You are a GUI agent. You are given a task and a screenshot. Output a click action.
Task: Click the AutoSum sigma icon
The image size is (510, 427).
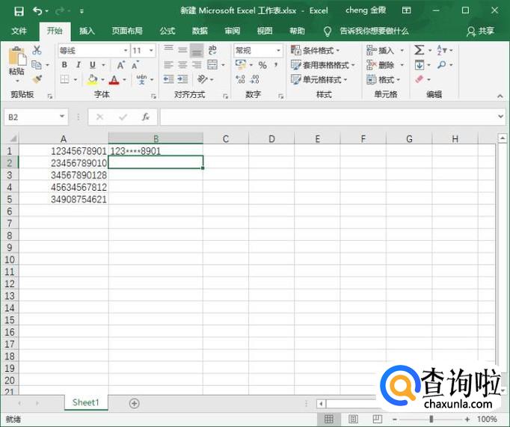pyautogui.click(x=419, y=50)
